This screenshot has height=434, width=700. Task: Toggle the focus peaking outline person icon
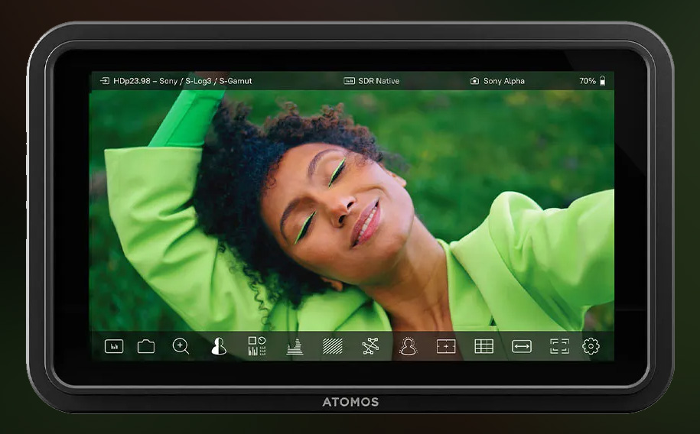pos(408,346)
